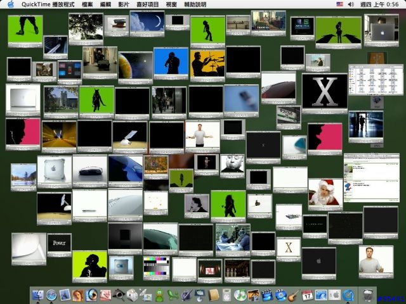This screenshot has width=406, height=304.
Task: Open the 檔案 menu
Action: point(88,4)
